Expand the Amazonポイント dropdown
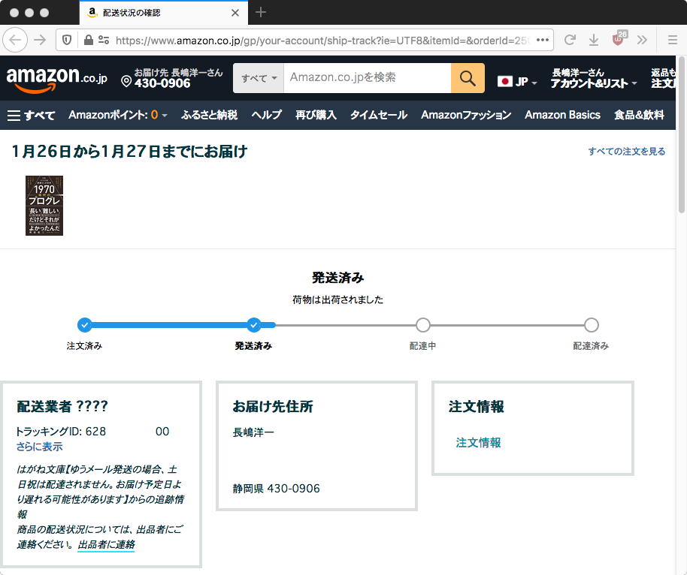Viewport: 687px width, 575px height. pyautogui.click(x=118, y=115)
